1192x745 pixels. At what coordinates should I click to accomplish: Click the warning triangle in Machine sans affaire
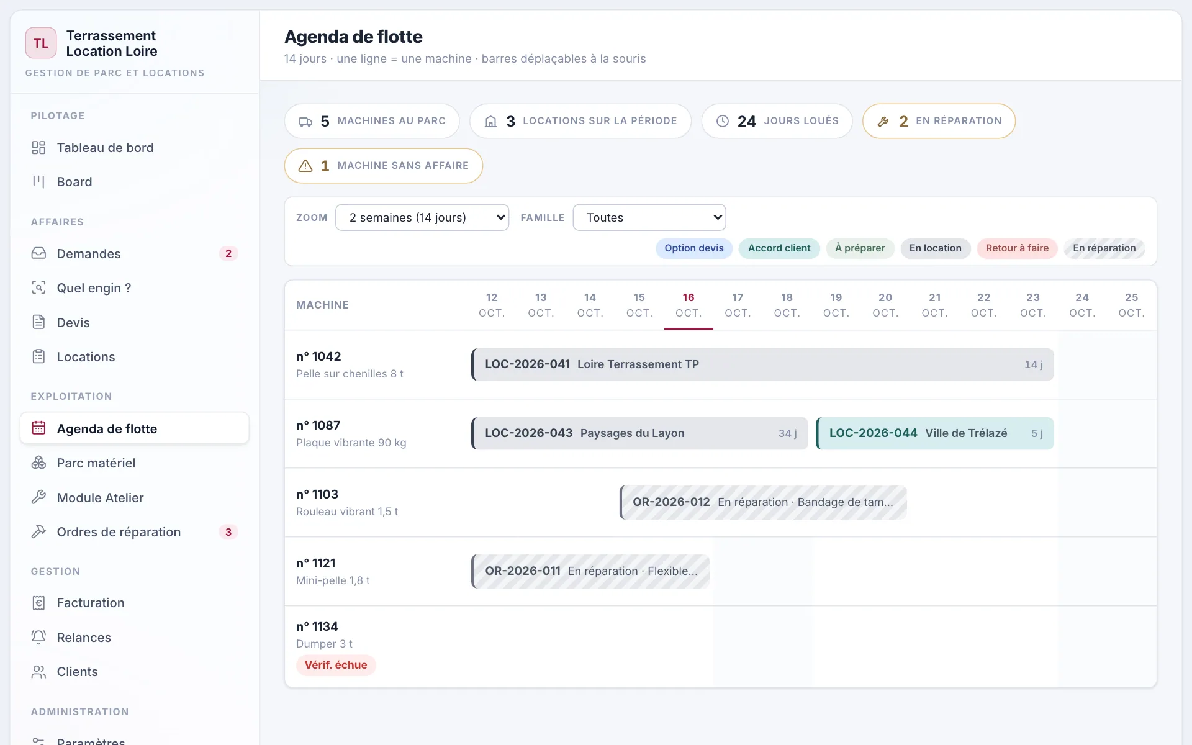(305, 166)
